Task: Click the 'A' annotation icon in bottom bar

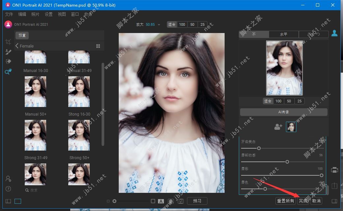Action: pos(161,201)
